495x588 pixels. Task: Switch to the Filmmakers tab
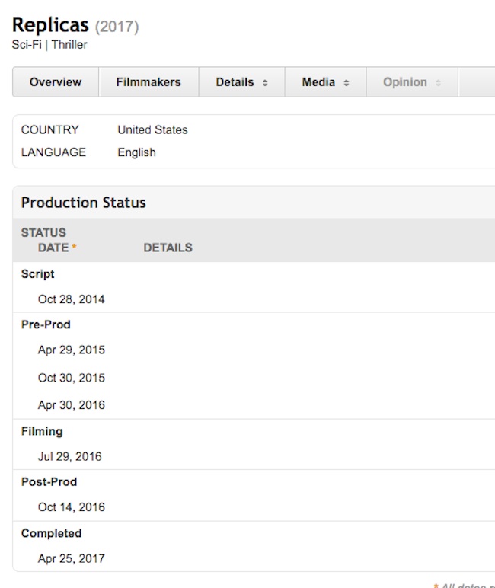click(148, 82)
